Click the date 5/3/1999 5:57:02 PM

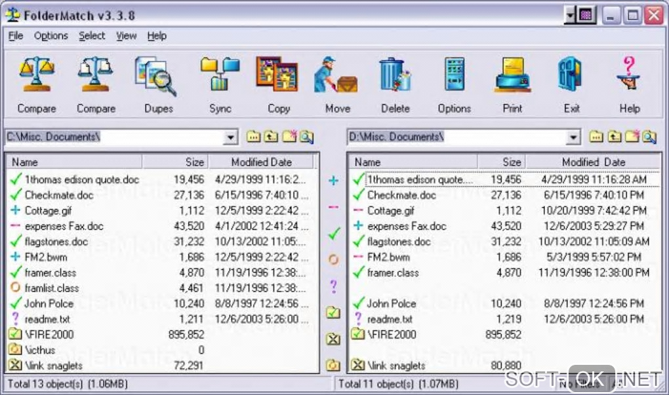click(594, 257)
